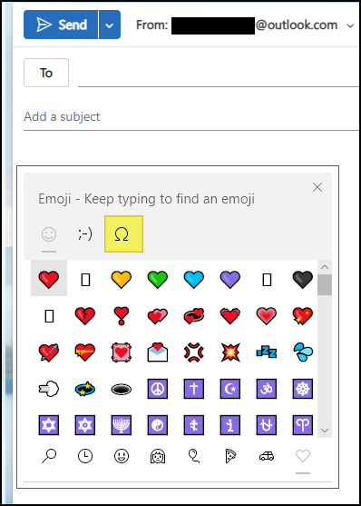
Task: Pick the broken heart emoji
Action: point(85,315)
